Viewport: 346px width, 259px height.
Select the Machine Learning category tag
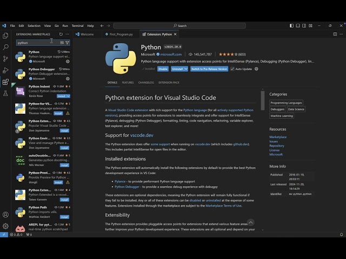[282, 116]
